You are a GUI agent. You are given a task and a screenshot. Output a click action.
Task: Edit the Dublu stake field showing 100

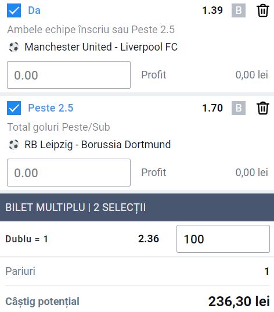click(x=223, y=239)
